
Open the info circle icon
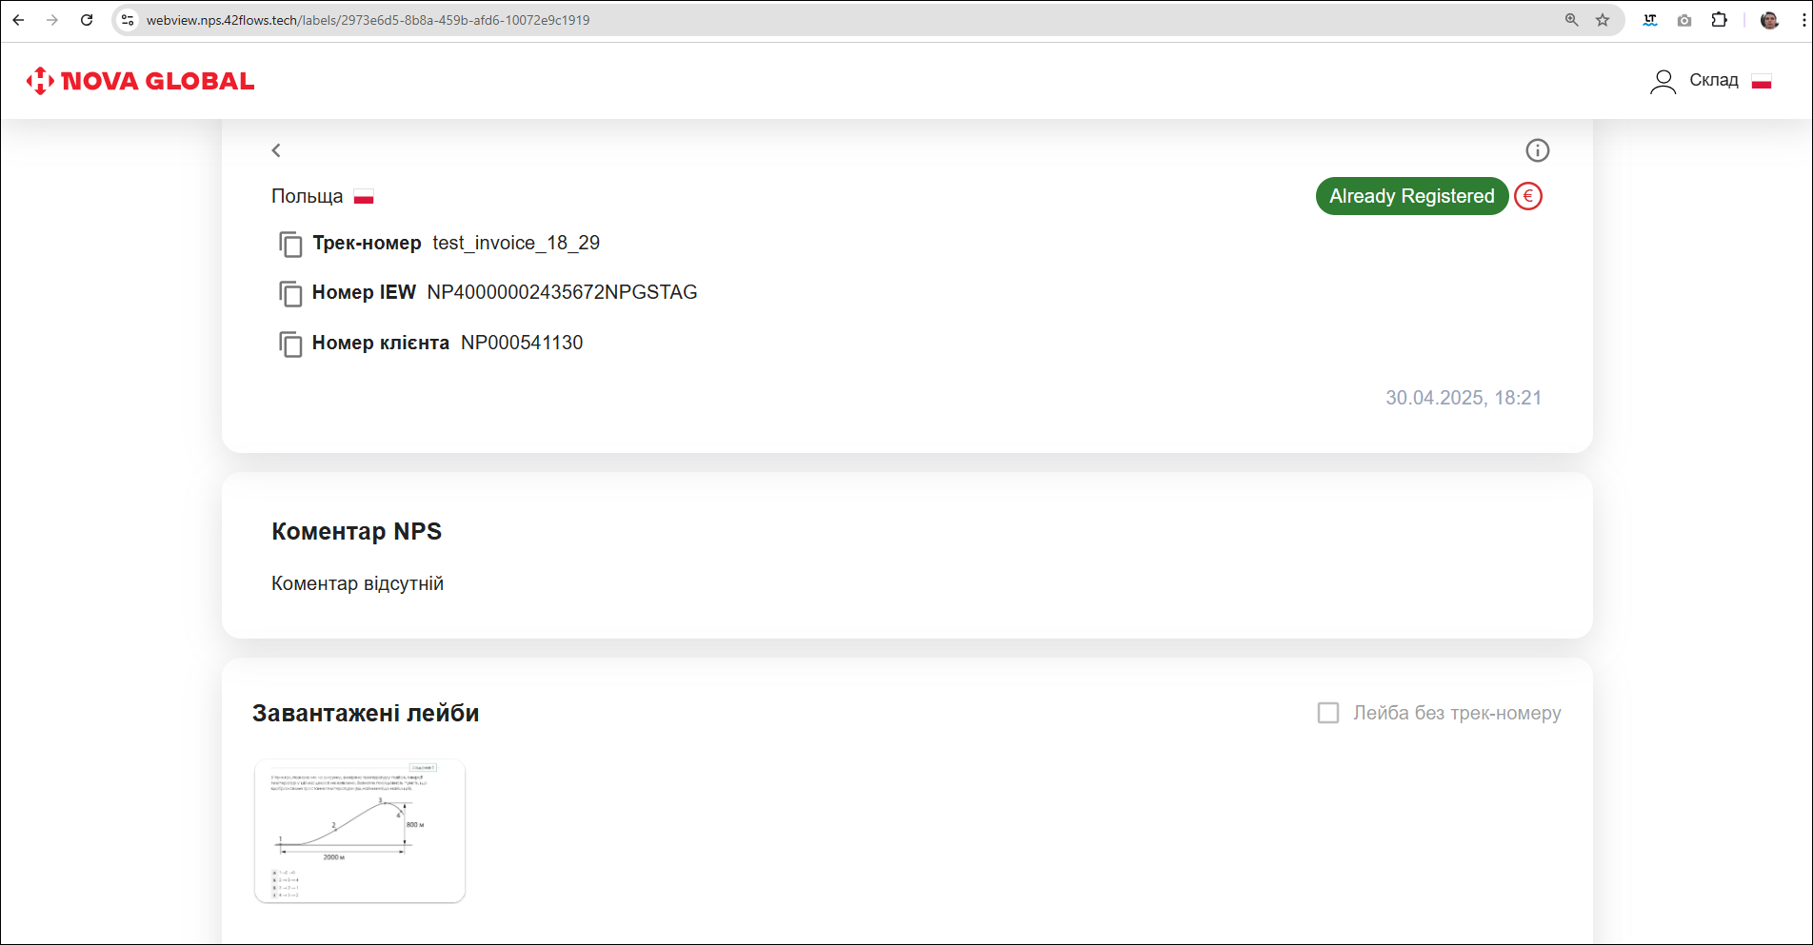point(1537,150)
